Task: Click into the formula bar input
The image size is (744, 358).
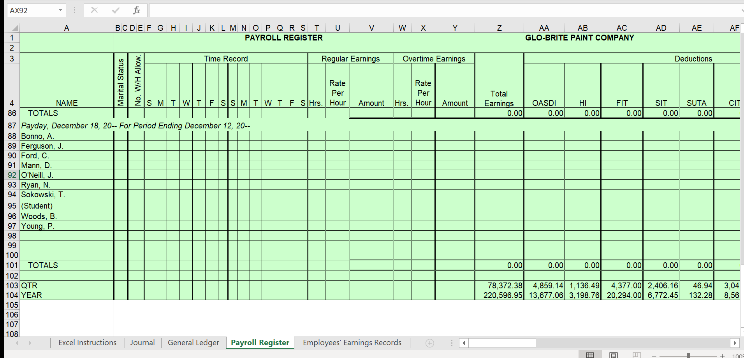Action: click(446, 10)
